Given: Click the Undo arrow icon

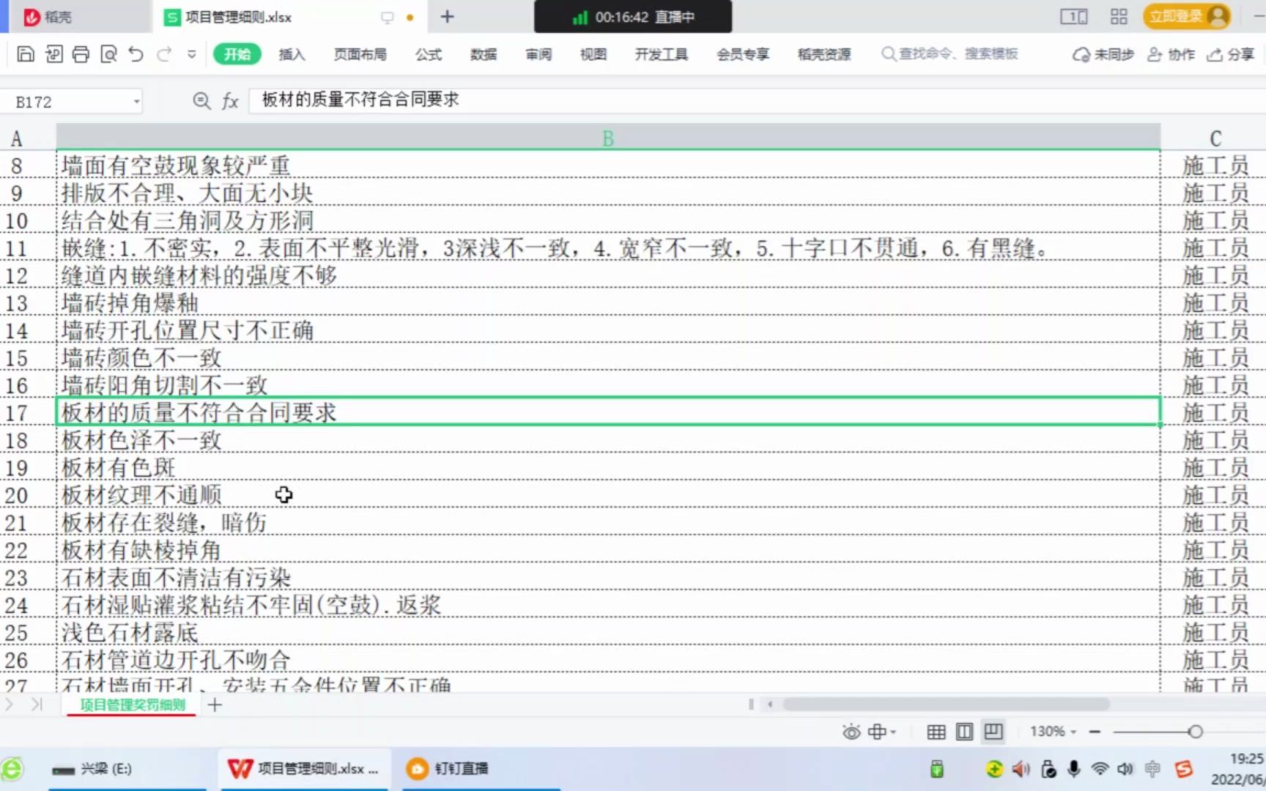Looking at the screenshot, I should [136, 53].
